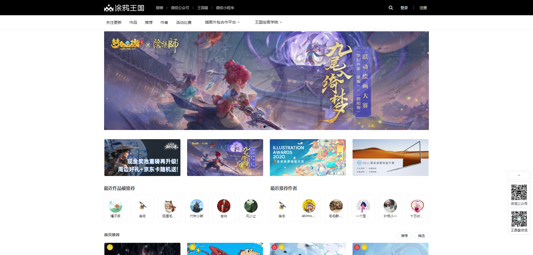The image size is (533, 255).
Task: Click the 王国菌 link in the top bar
Action: tap(203, 8)
